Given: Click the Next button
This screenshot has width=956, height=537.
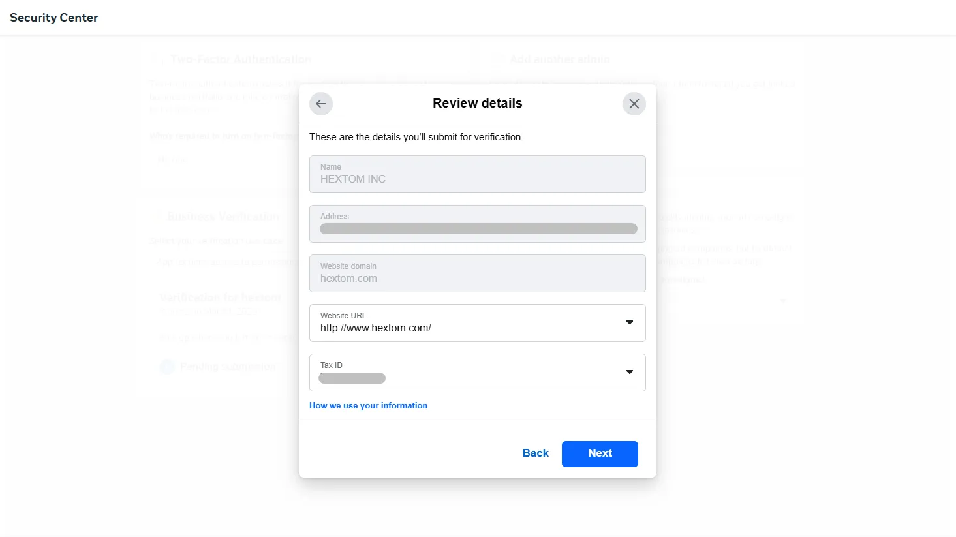Looking at the screenshot, I should click(x=600, y=453).
